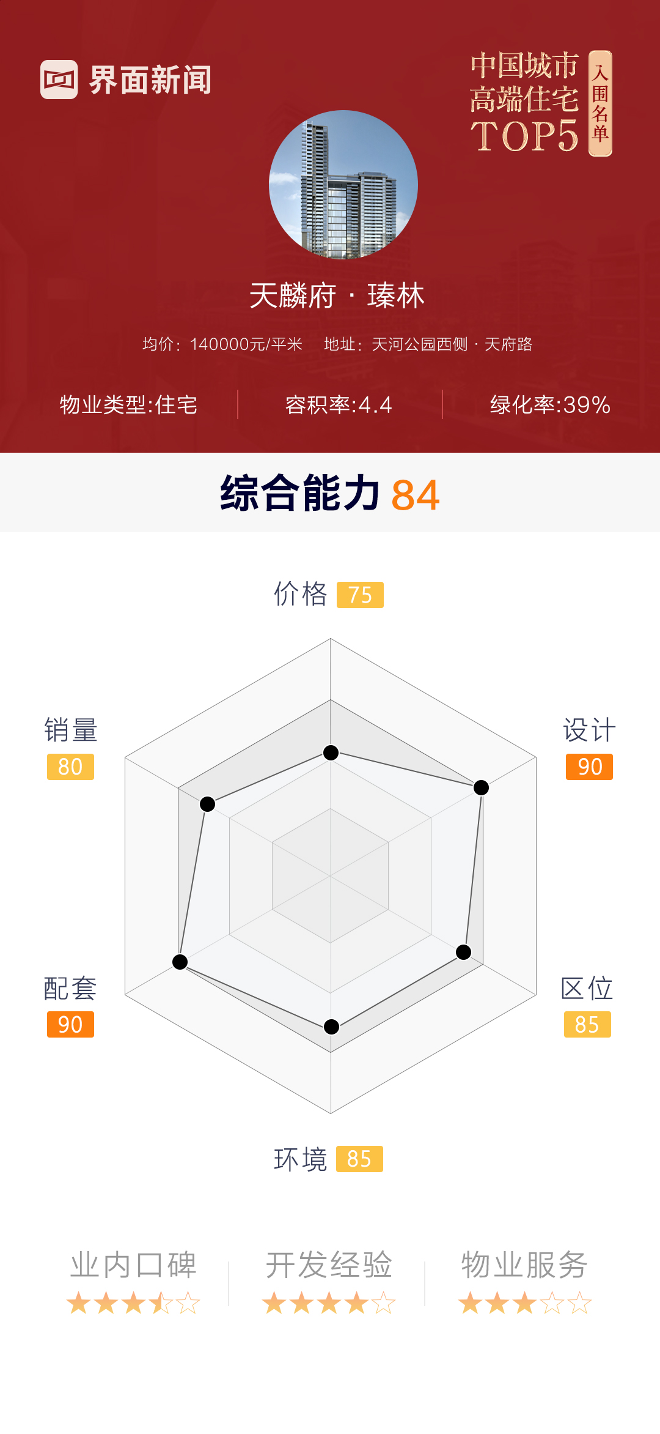Click the 开发经验 star rating
This screenshot has height=1434, width=660.
point(329,1303)
